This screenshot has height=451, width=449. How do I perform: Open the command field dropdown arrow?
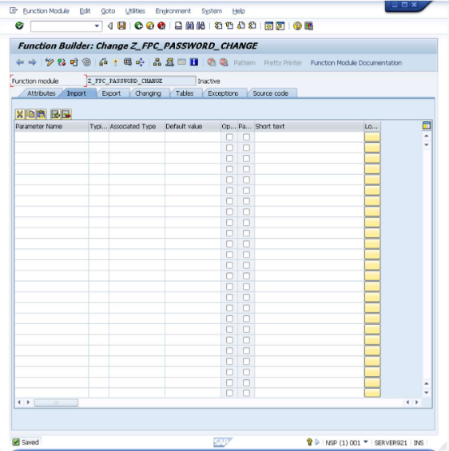97,26
